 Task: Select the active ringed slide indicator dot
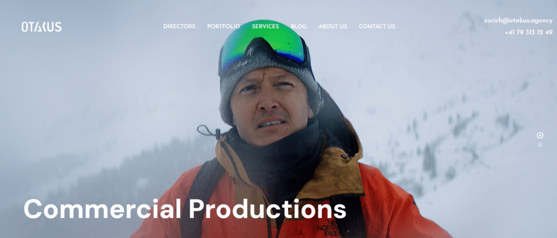(540, 135)
